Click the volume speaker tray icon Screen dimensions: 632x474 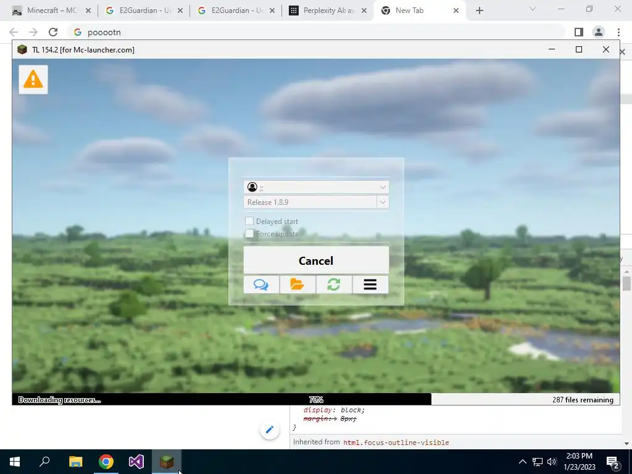(552, 462)
